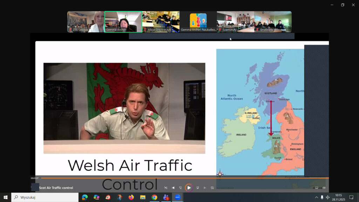Toggle shuffle in the media player
The height and width of the screenshot is (202, 359).
point(166,188)
